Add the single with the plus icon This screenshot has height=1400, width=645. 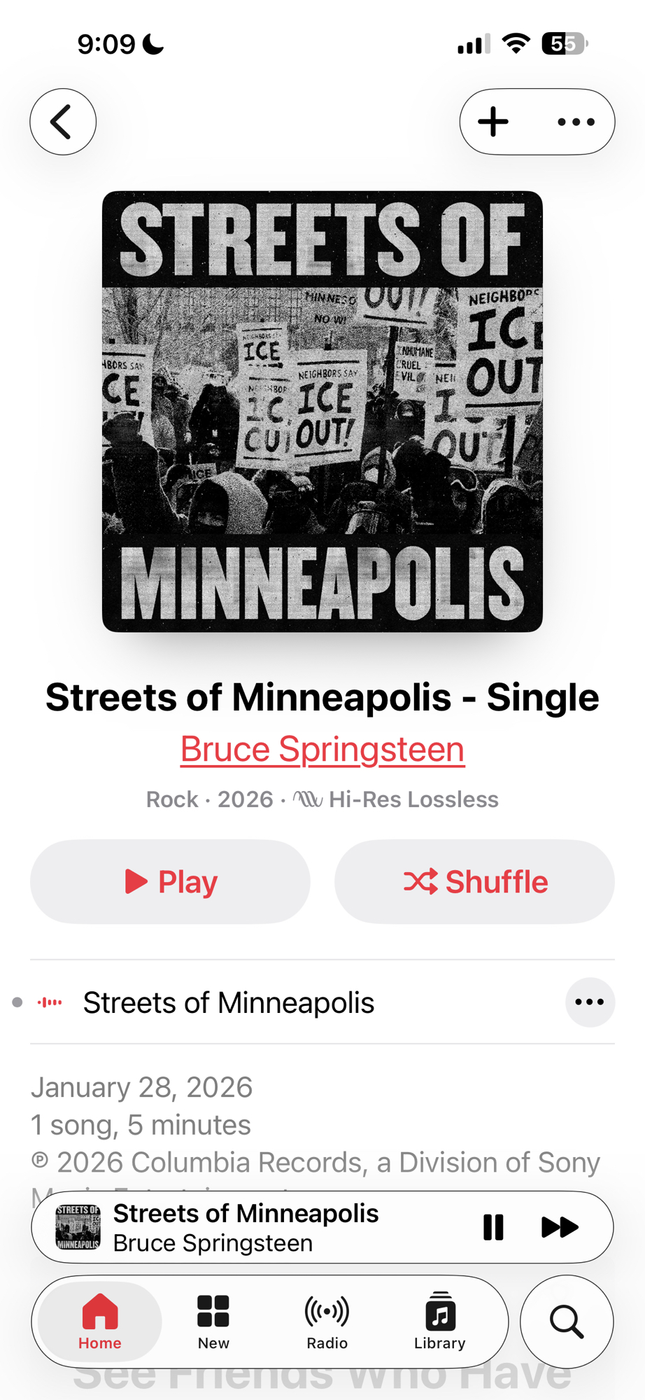(493, 122)
